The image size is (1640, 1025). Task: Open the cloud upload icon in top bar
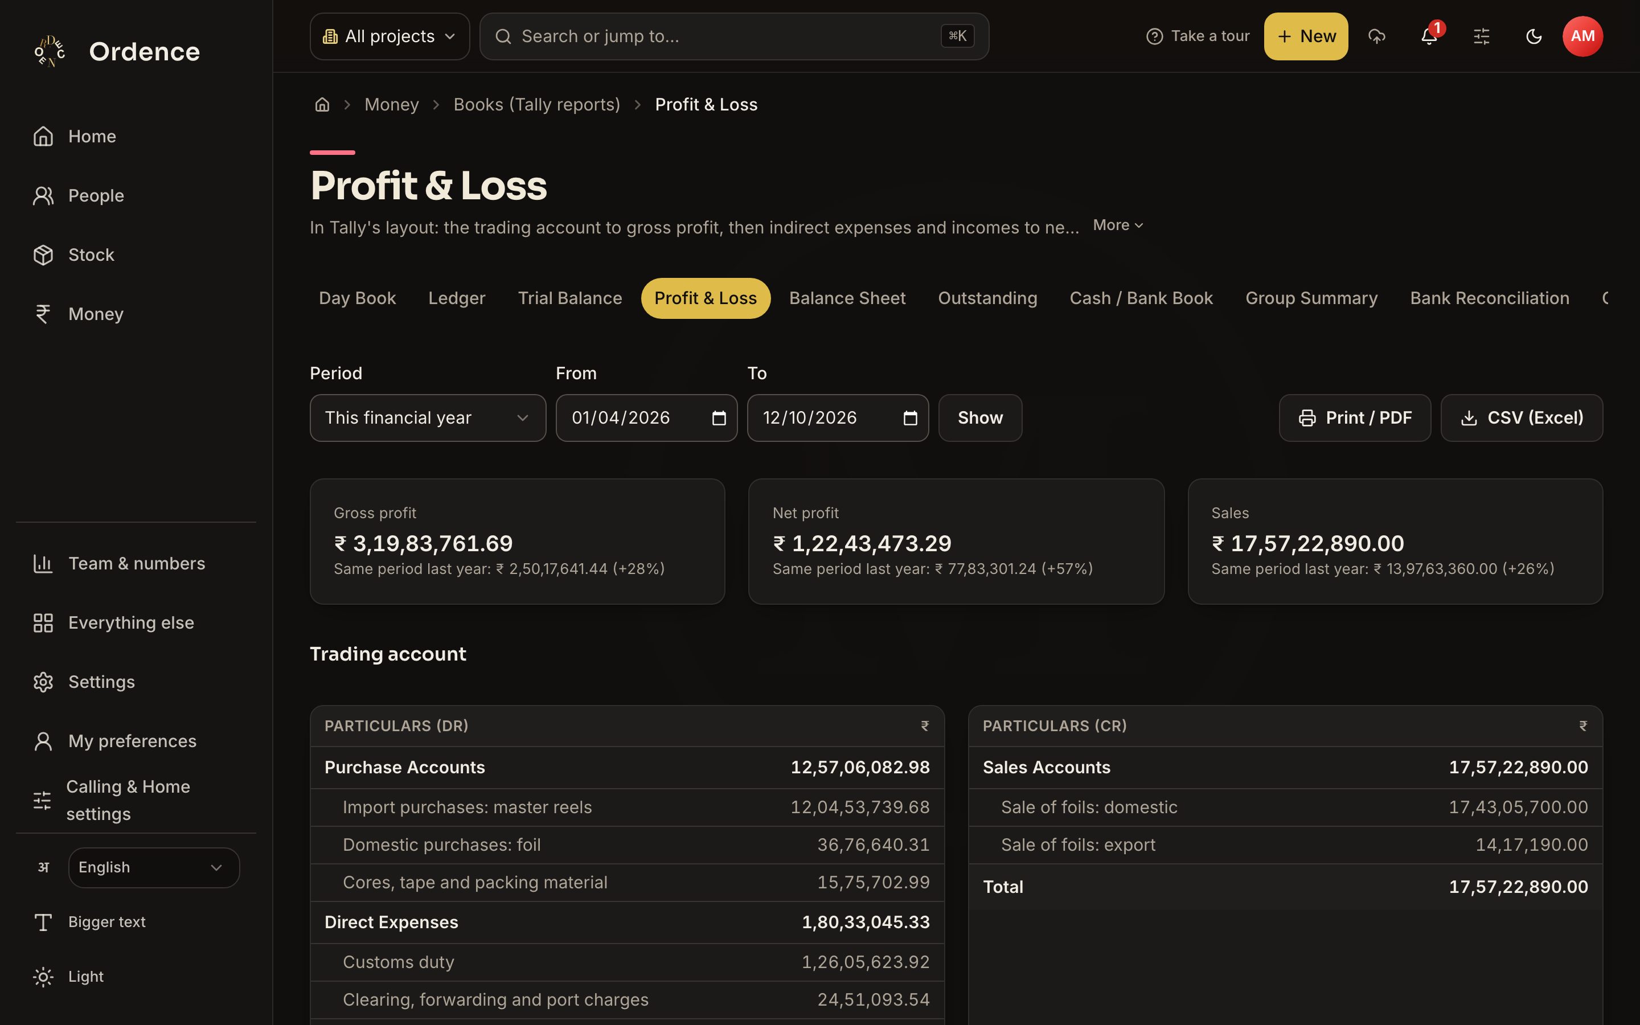1376,36
